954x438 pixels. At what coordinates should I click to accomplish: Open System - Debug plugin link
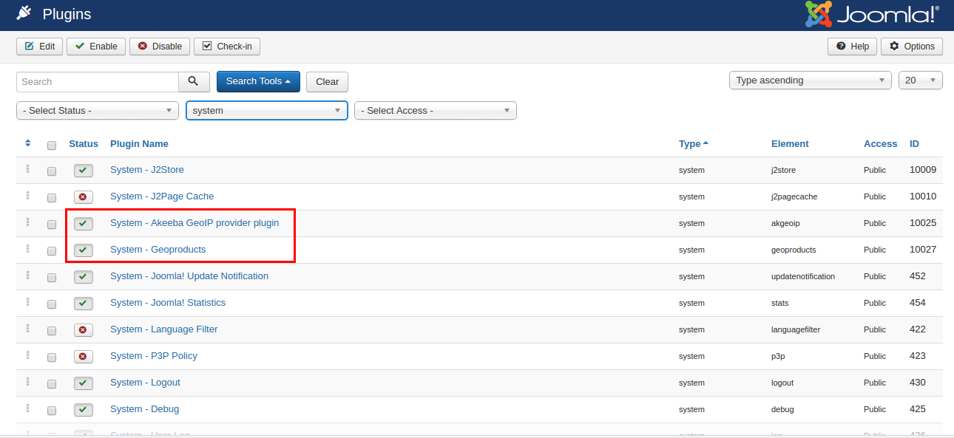click(145, 409)
